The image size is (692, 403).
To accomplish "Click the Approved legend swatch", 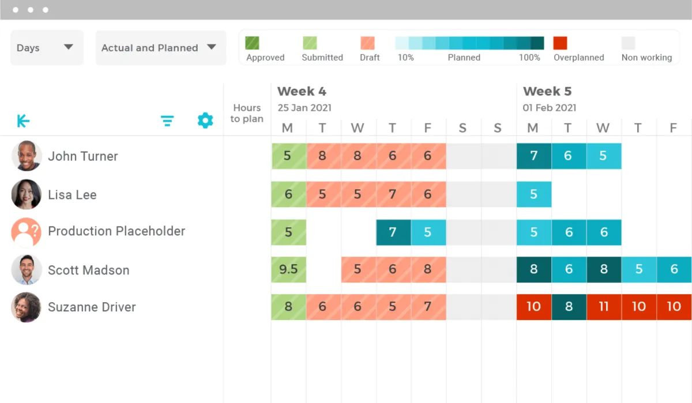I will [252, 43].
